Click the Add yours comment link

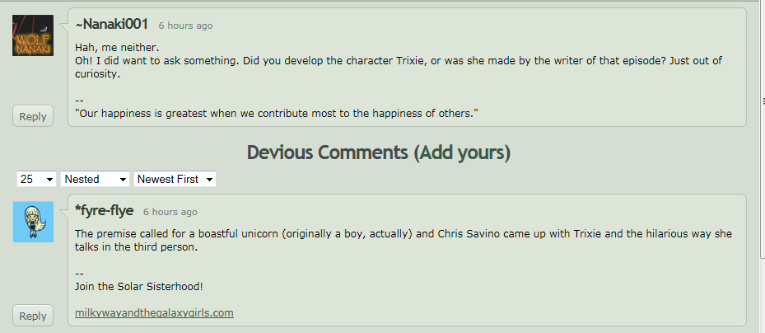(462, 152)
